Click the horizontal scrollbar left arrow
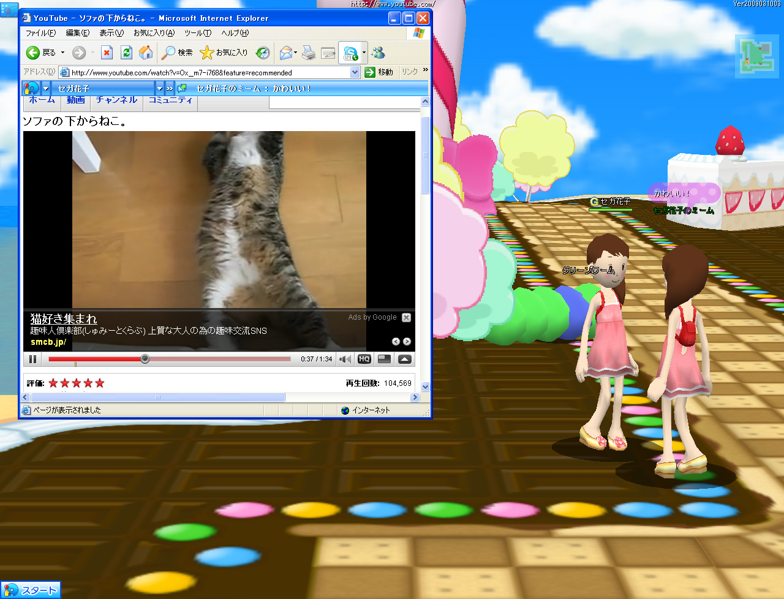 [26, 397]
